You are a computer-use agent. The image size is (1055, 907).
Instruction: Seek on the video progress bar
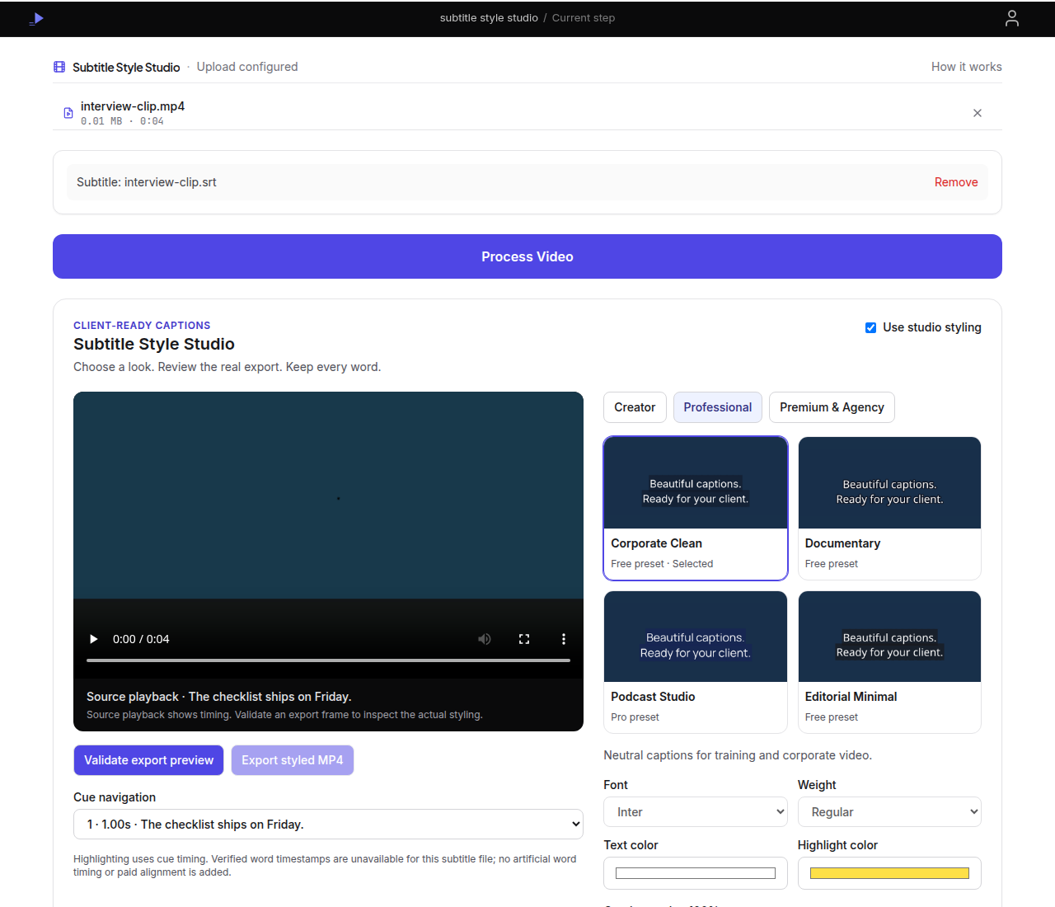pos(328,660)
